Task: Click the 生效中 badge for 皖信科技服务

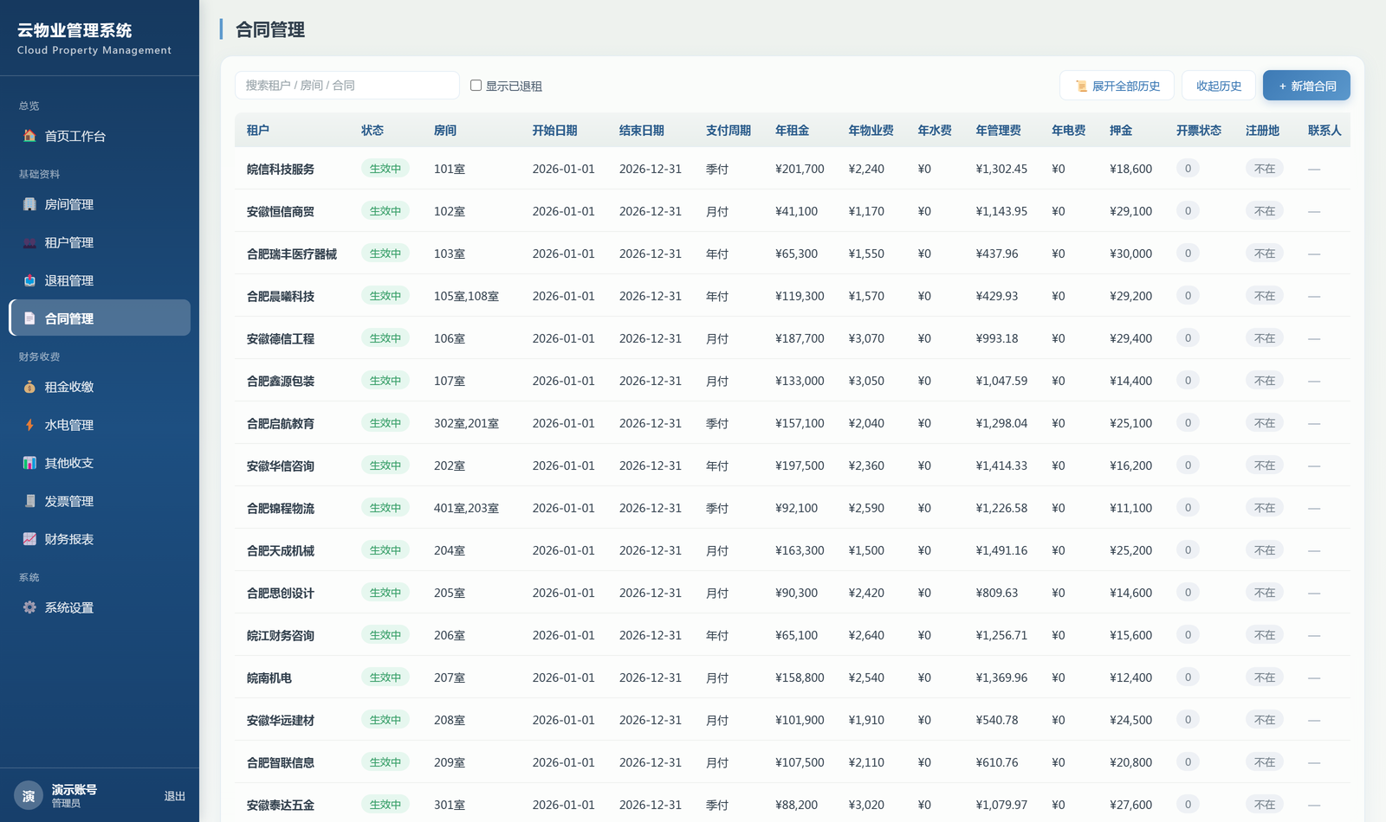Action: (x=385, y=169)
